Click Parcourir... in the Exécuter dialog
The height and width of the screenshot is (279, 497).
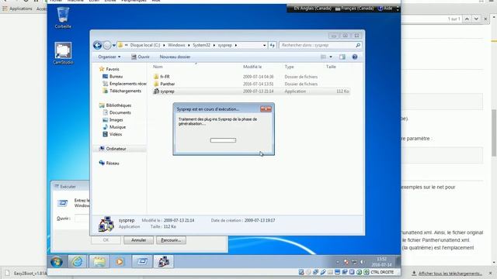tap(171, 240)
